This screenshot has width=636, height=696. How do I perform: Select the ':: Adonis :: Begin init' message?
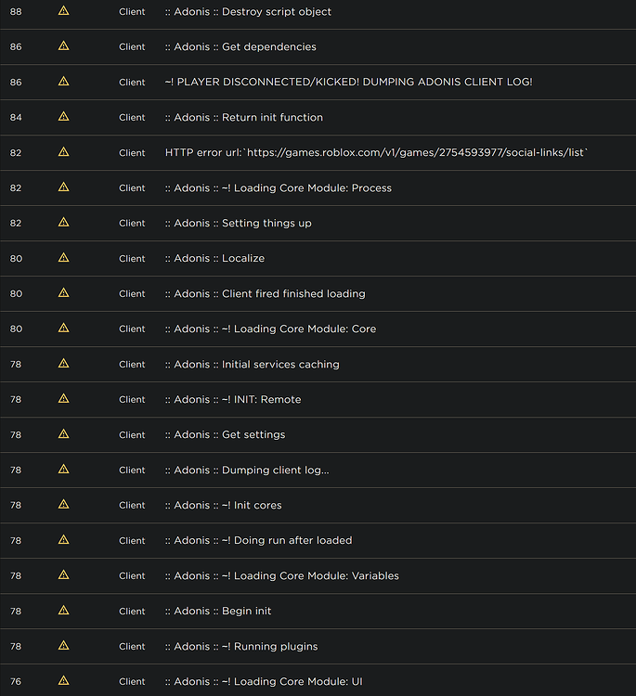218,611
